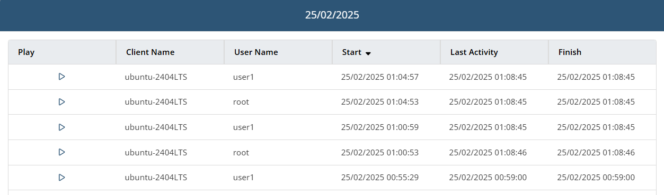Toggle sort arrow beside Start header
The image size is (664, 195).
coord(368,53)
